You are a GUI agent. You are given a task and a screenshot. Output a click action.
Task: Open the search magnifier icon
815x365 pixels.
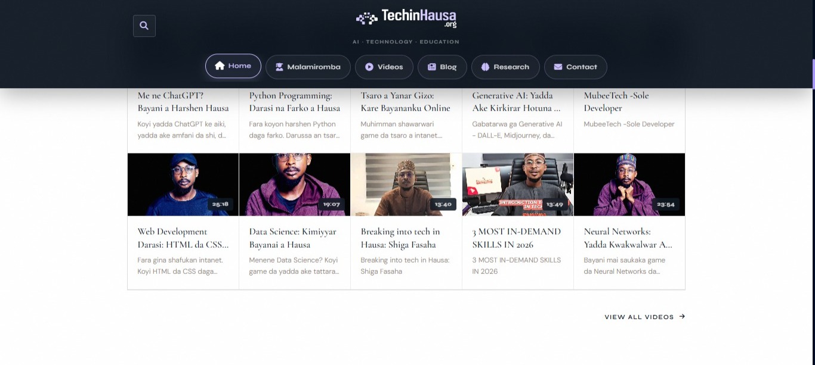[x=144, y=26]
